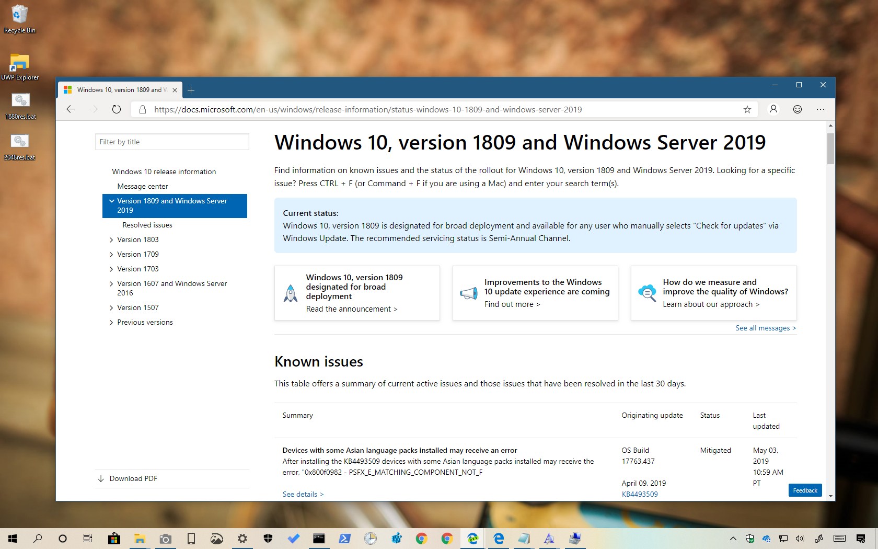Click the lock icon in address bar
This screenshot has width=878, height=549.
(x=142, y=109)
